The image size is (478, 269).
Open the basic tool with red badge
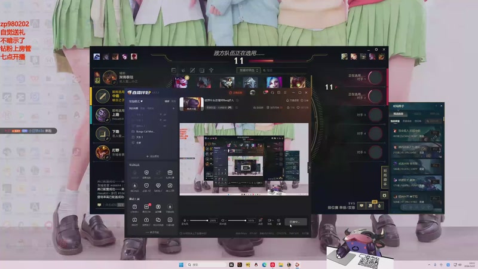click(146, 208)
